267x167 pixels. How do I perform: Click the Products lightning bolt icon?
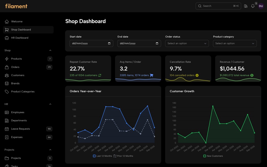click(7, 59)
